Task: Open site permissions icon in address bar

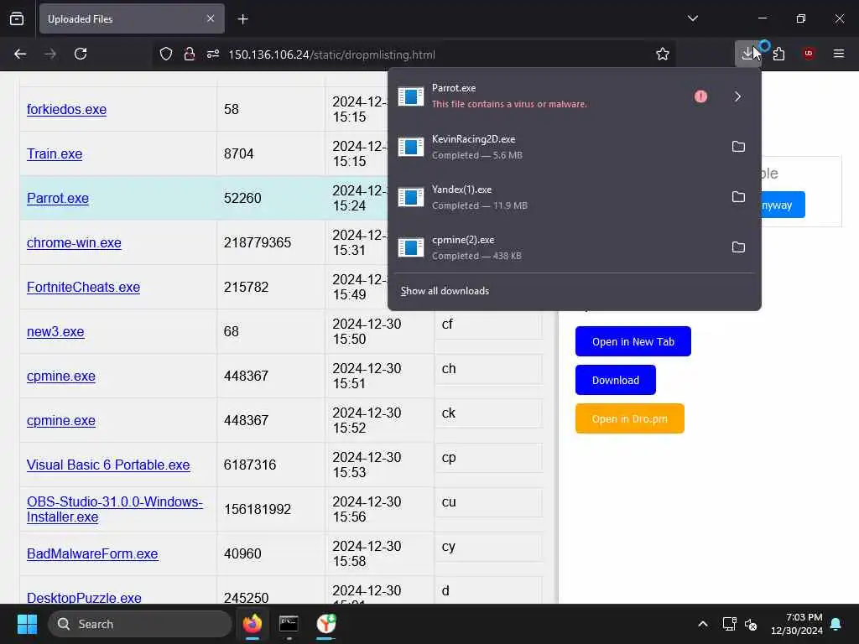Action: click(x=213, y=54)
